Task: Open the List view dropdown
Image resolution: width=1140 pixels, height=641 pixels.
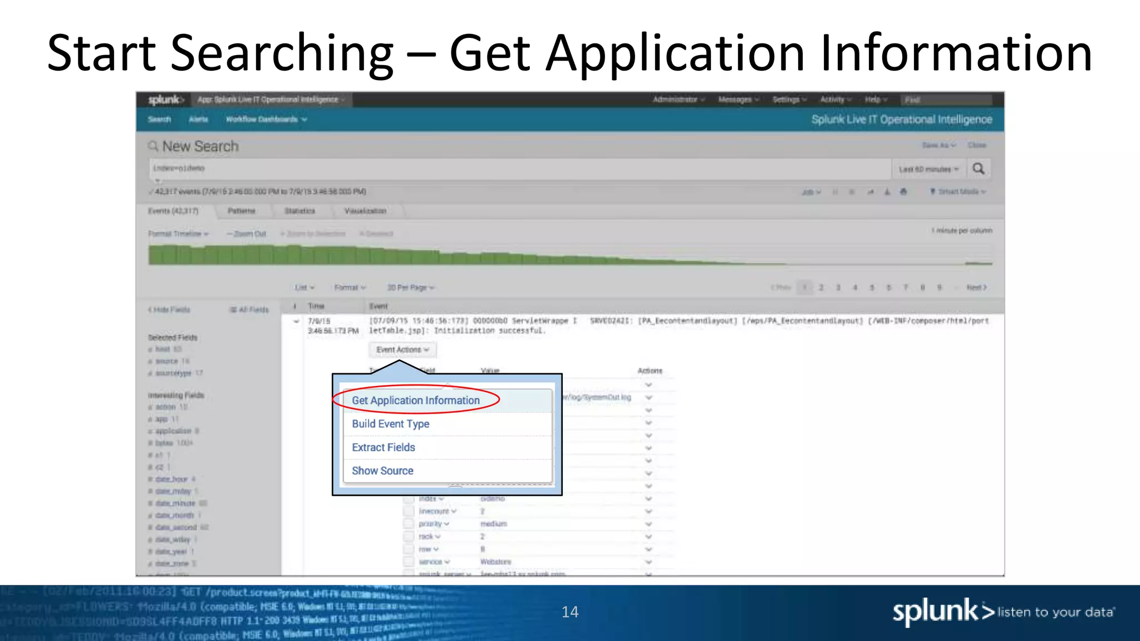Action: point(304,288)
